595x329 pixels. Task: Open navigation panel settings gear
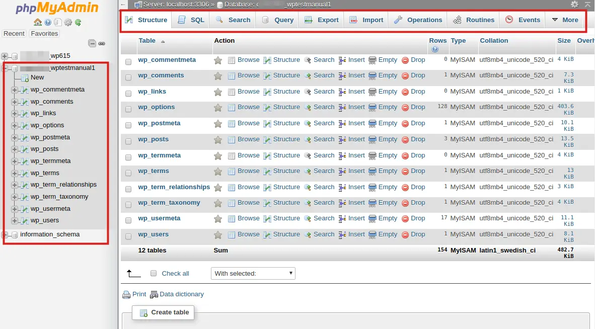(67, 22)
